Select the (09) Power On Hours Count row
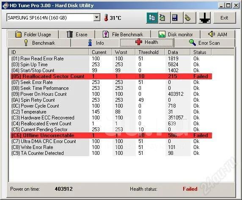Viewport: 242px width, 200px height. tap(111, 94)
